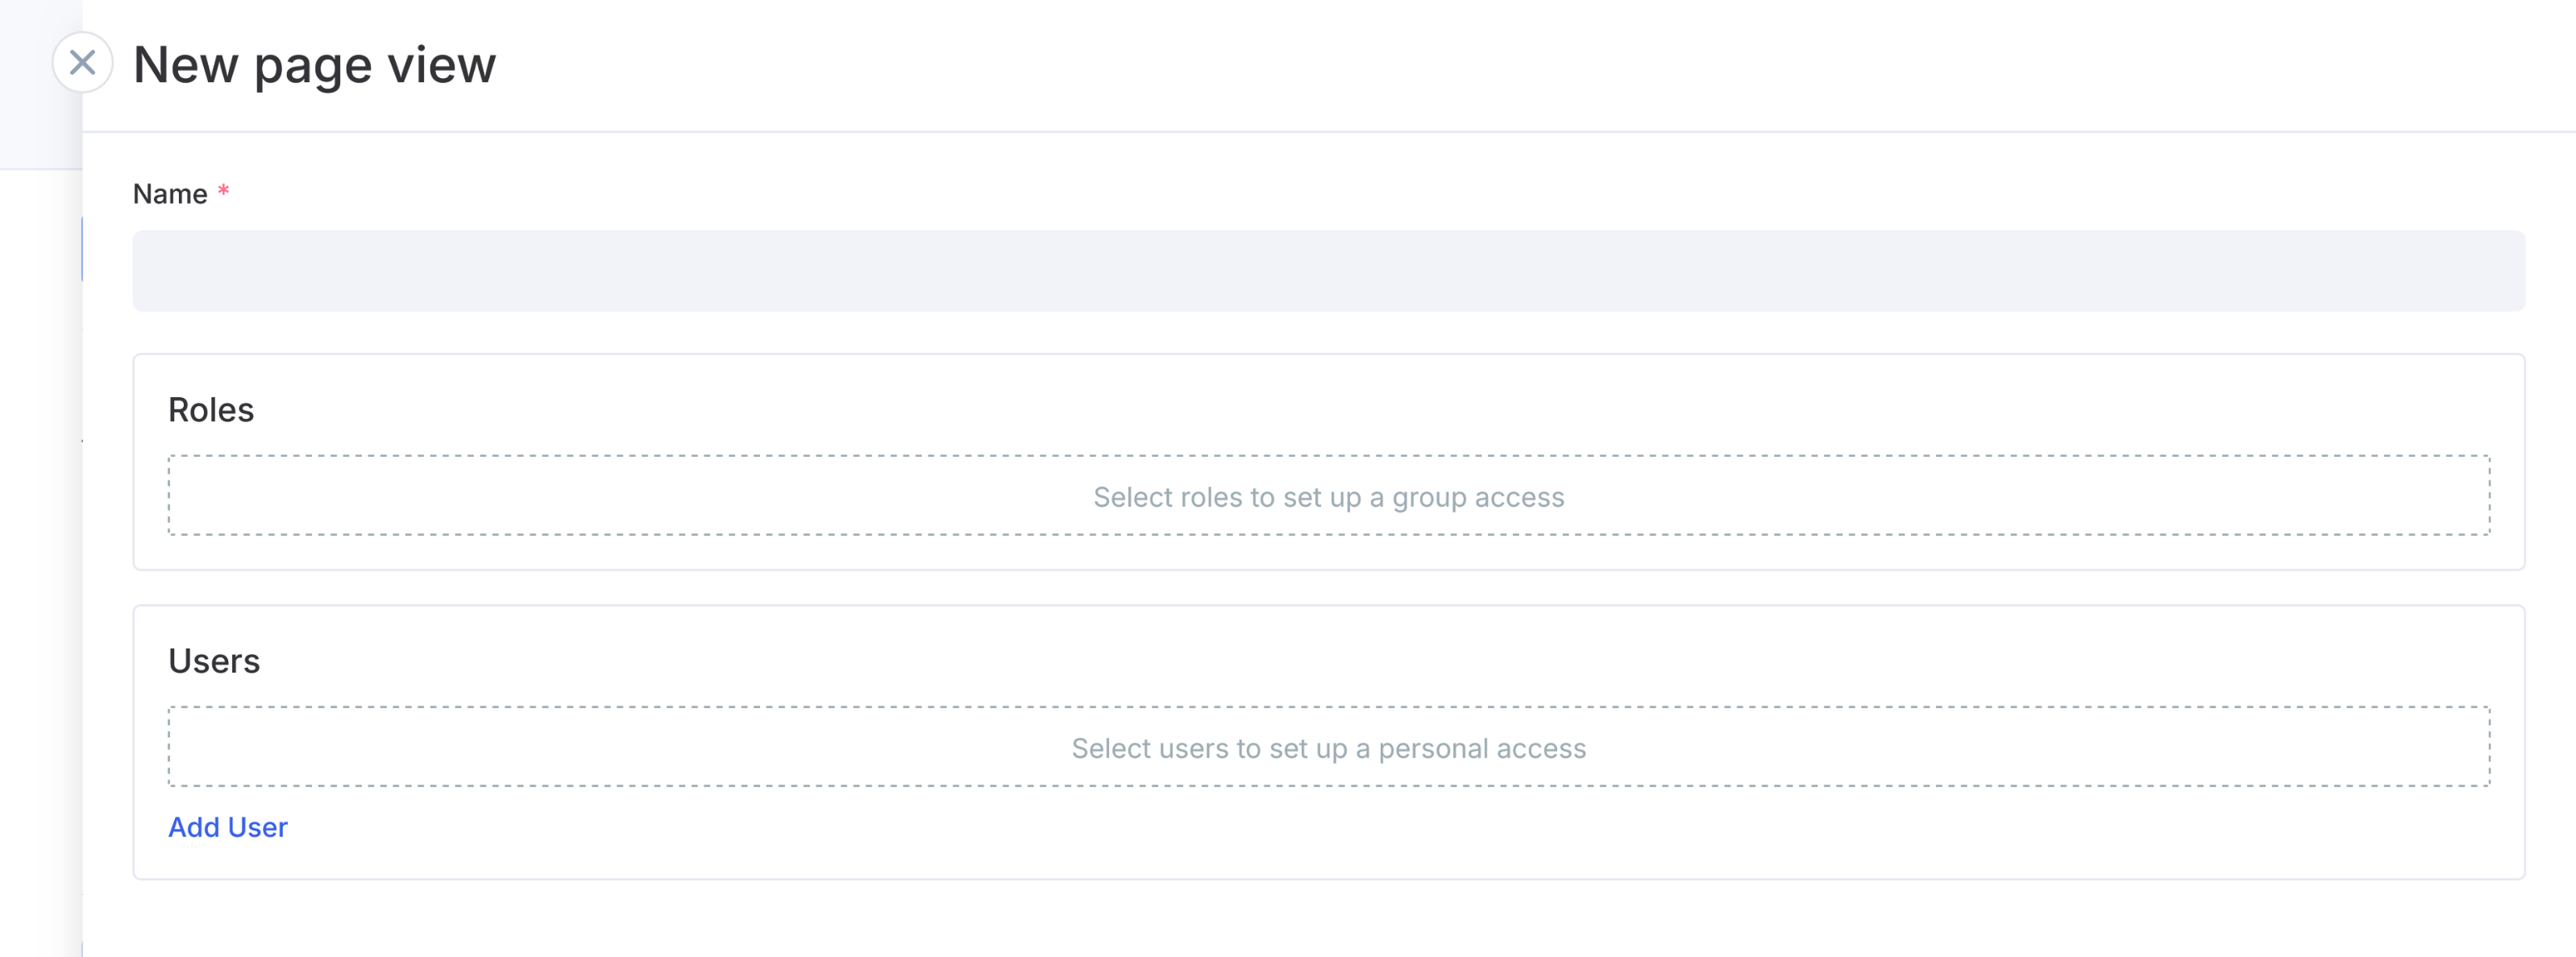Click the Roles section heading
This screenshot has height=957, width=2576.
click(x=211, y=409)
